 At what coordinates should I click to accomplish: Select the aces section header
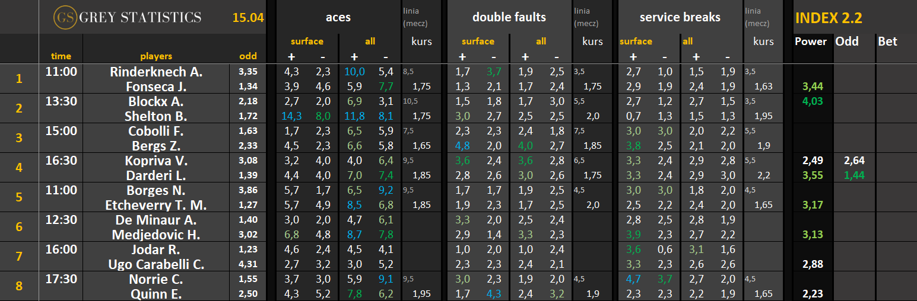click(338, 17)
